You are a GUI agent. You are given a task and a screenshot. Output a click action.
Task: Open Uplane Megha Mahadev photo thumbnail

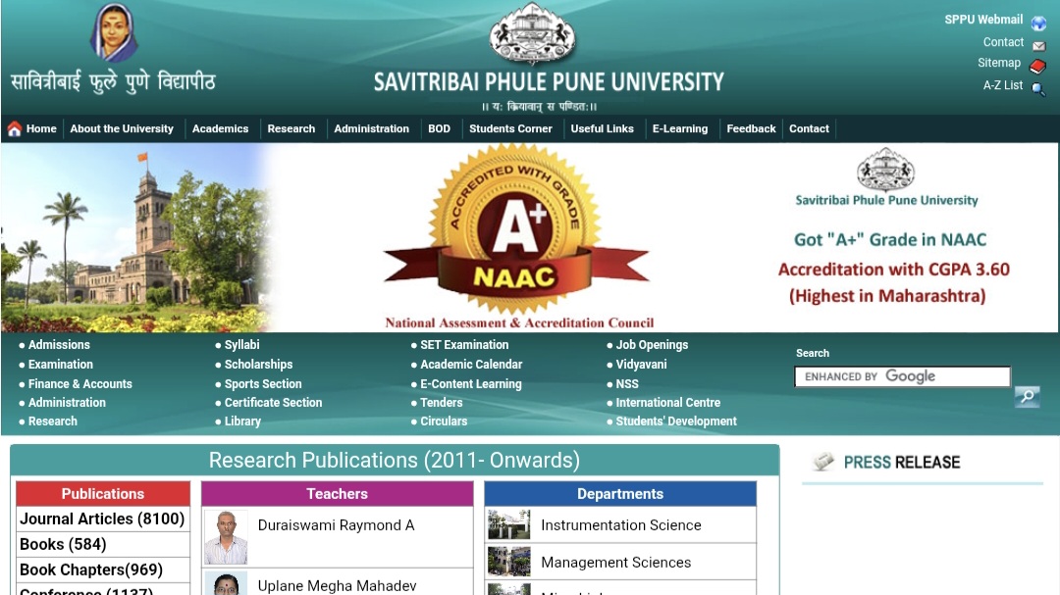coord(226,584)
